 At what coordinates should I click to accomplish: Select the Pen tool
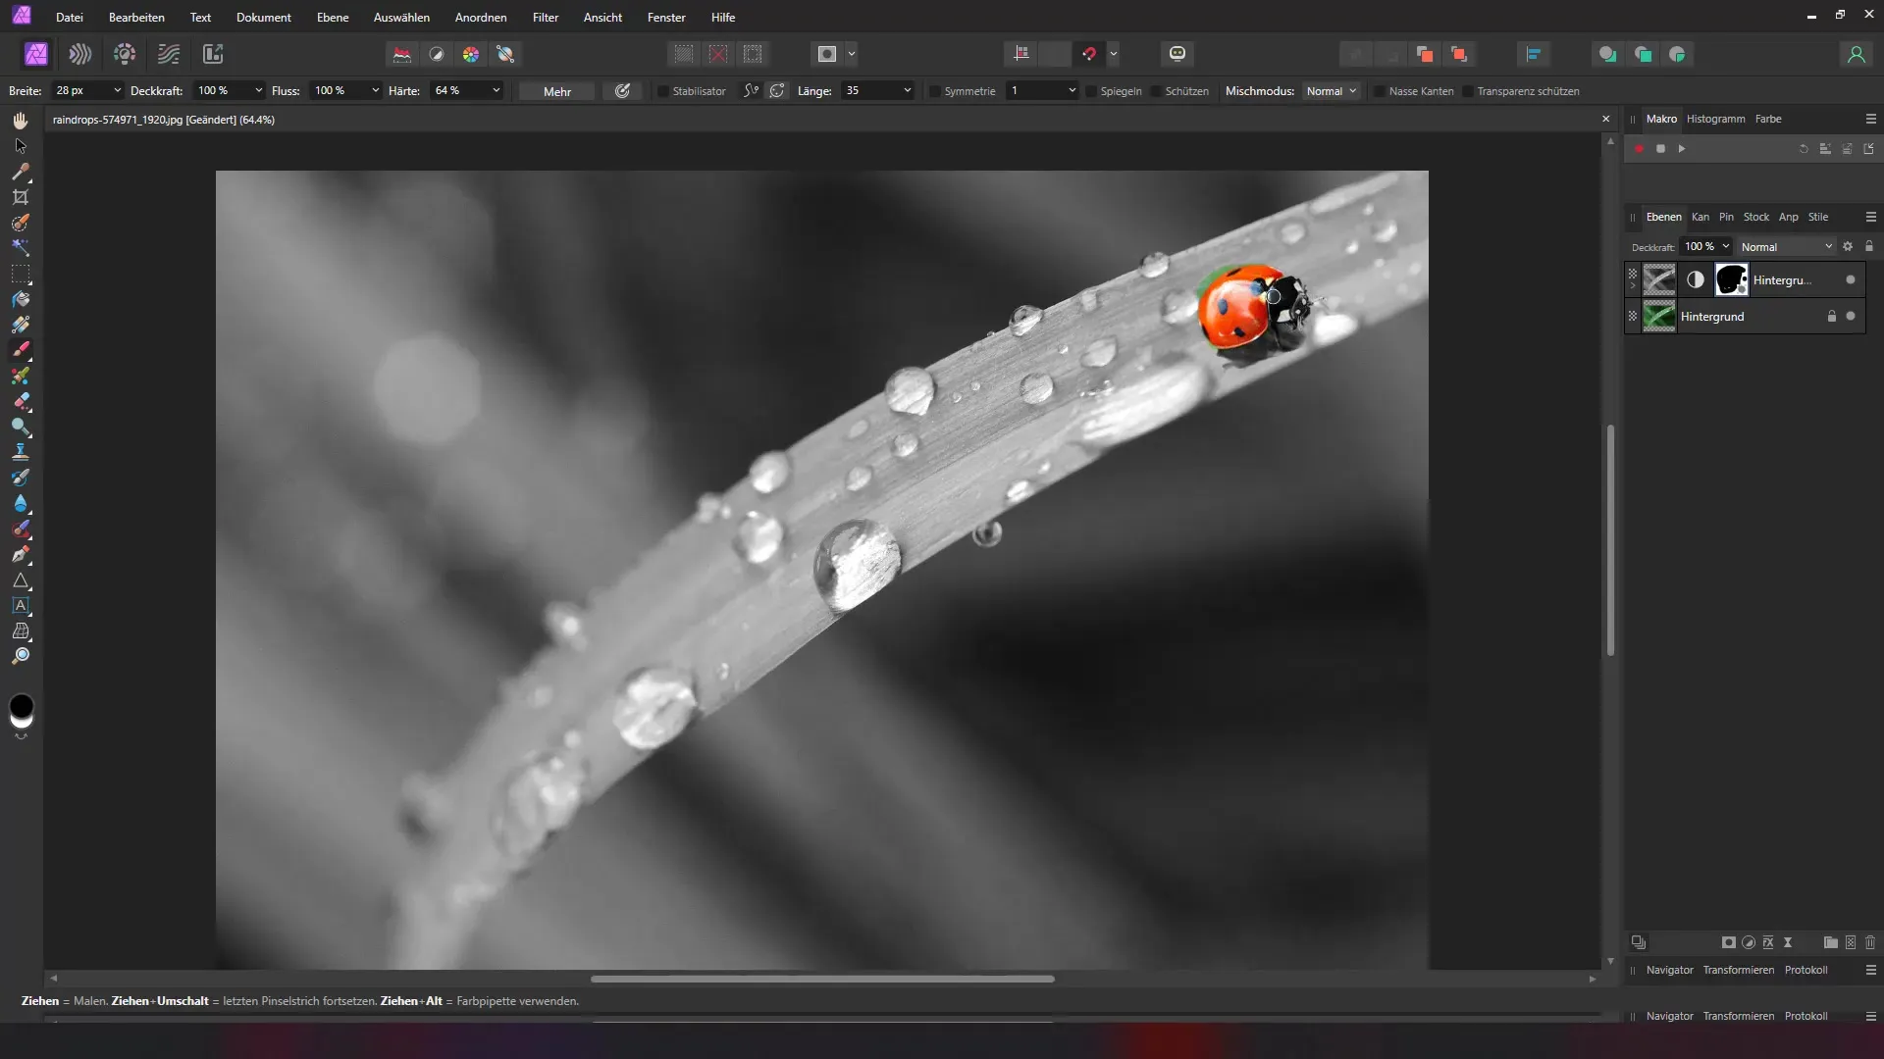[x=21, y=554]
